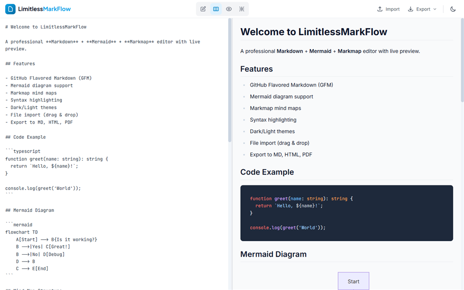Toggle dark mode with the moon icon

[453, 9]
